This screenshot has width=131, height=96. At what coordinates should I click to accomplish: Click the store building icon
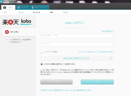[5, 8]
